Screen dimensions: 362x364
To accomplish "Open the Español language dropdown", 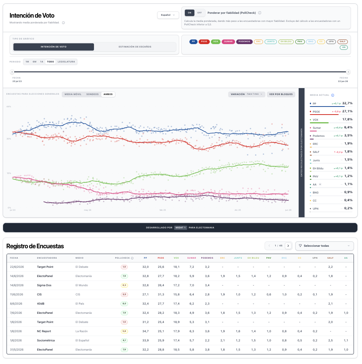I will (x=168, y=15).
